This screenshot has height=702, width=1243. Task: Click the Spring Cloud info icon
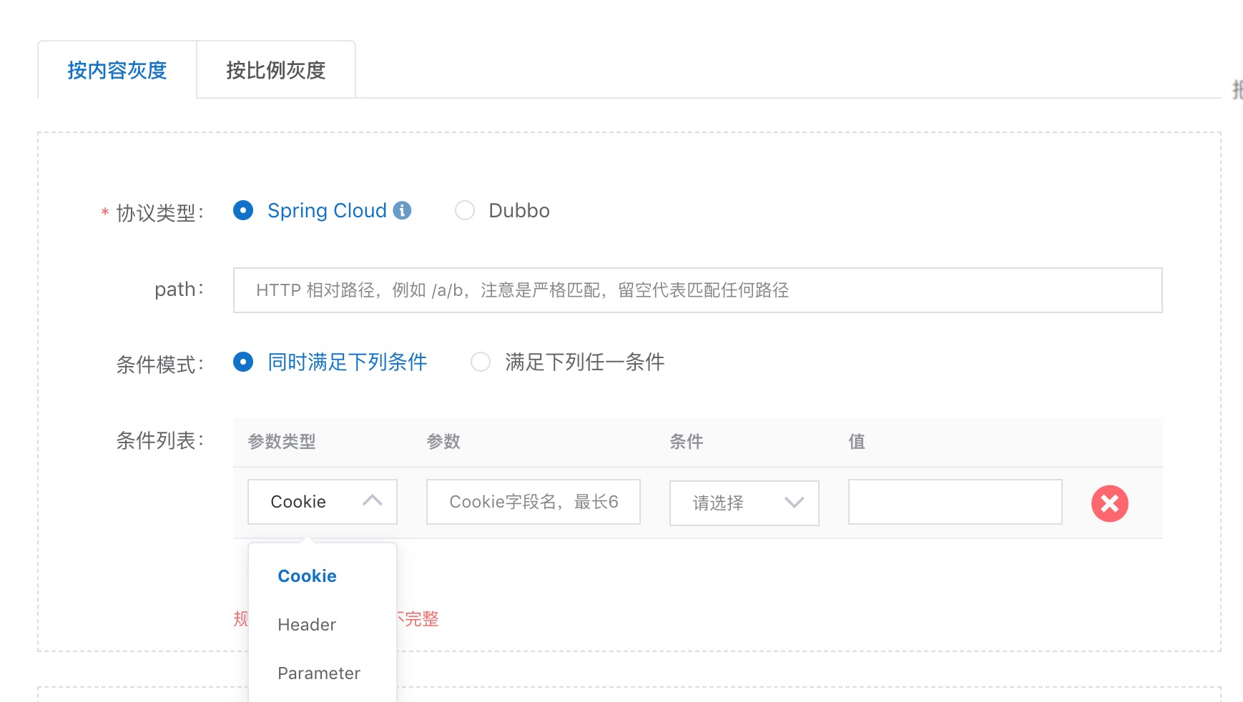point(403,210)
